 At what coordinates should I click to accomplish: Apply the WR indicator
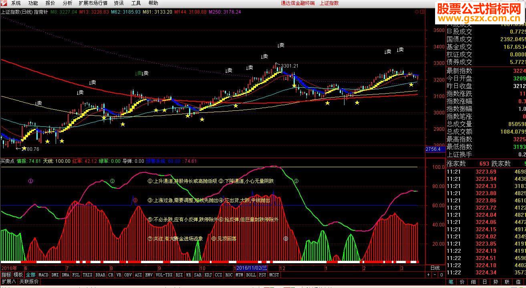(189, 275)
